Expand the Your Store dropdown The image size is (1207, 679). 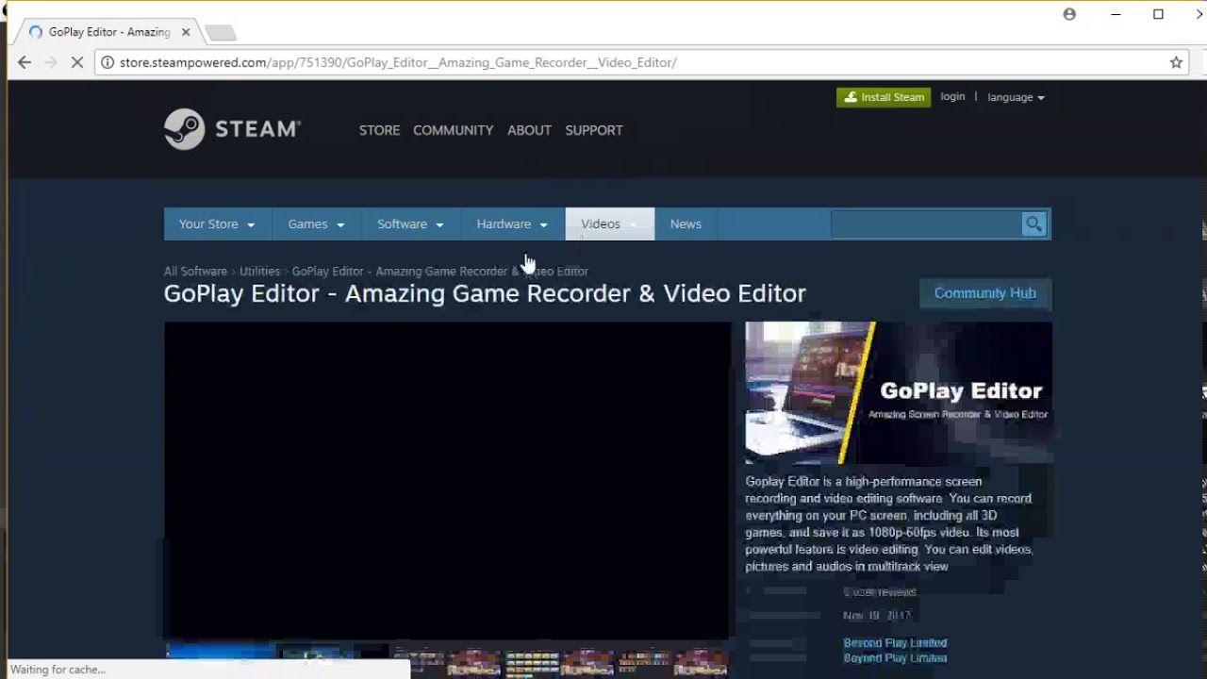coord(217,224)
